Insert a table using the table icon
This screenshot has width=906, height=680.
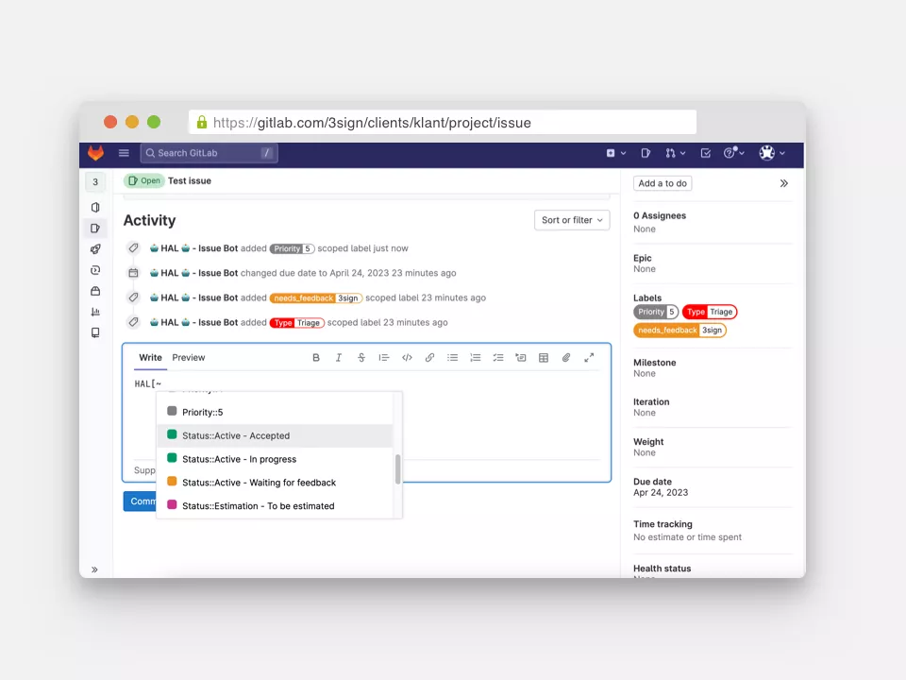pyautogui.click(x=544, y=358)
